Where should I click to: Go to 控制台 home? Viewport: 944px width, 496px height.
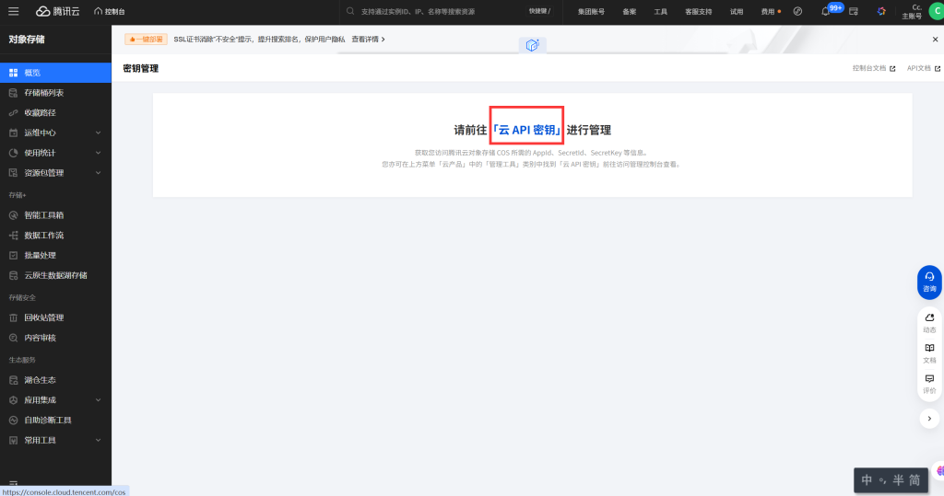[x=110, y=11]
